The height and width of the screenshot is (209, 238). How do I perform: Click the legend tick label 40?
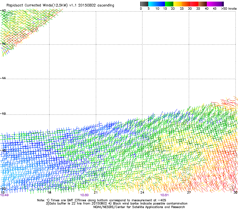206,9
